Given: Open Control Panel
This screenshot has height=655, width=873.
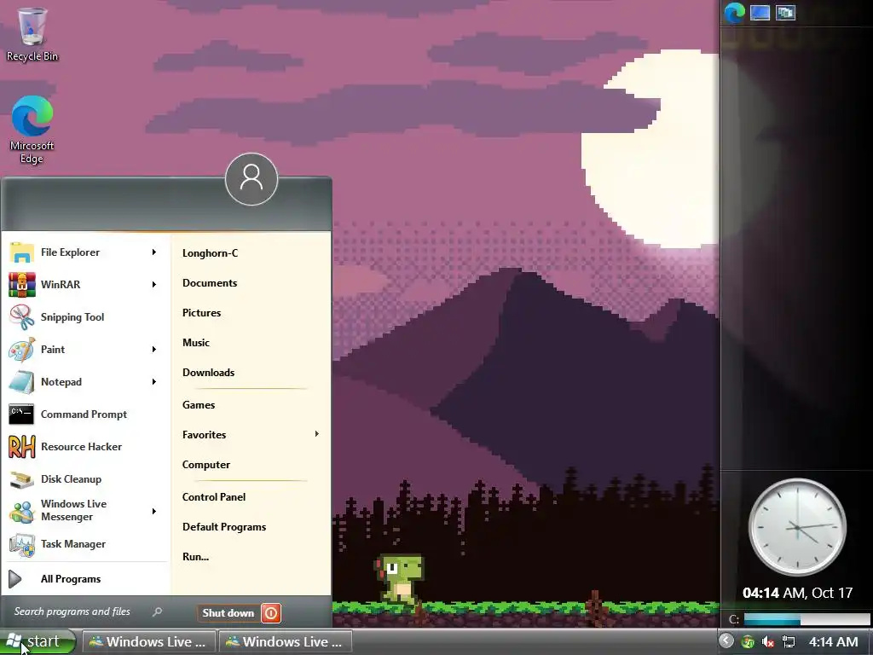Looking at the screenshot, I should coord(214,497).
